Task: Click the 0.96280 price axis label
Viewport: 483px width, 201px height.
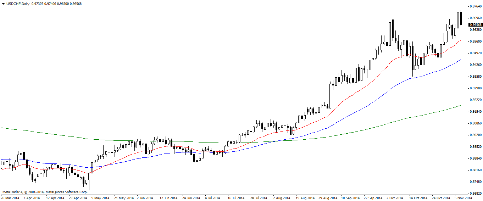Action: 476,30
